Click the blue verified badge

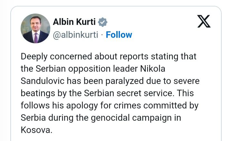click(x=103, y=23)
